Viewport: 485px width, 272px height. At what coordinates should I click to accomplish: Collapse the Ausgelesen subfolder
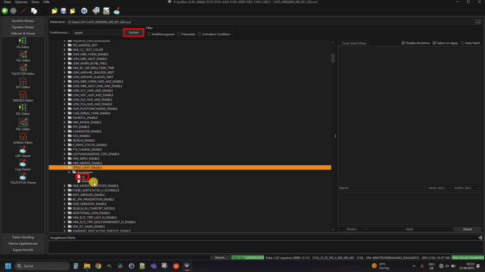[x=69, y=172]
